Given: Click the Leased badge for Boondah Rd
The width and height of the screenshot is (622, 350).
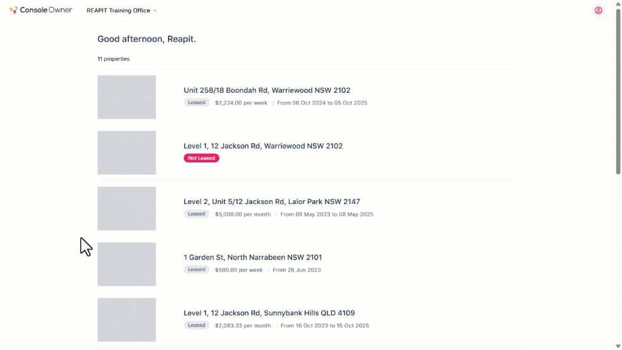Looking at the screenshot, I should [197, 102].
